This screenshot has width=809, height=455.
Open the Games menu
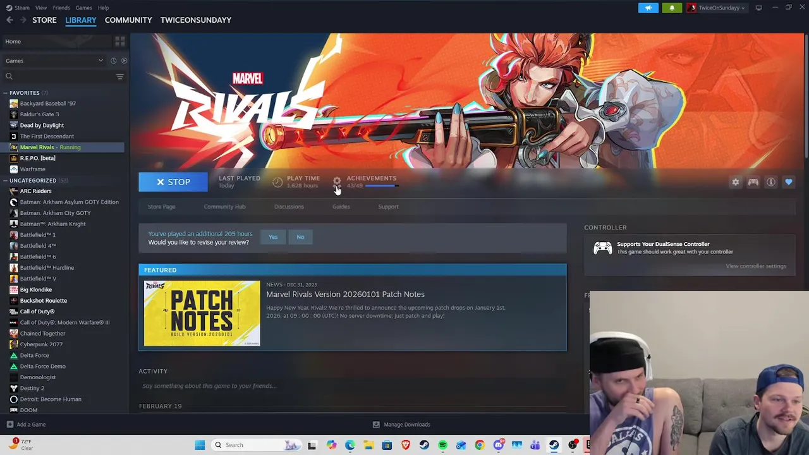pyautogui.click(x=83, y=8)
